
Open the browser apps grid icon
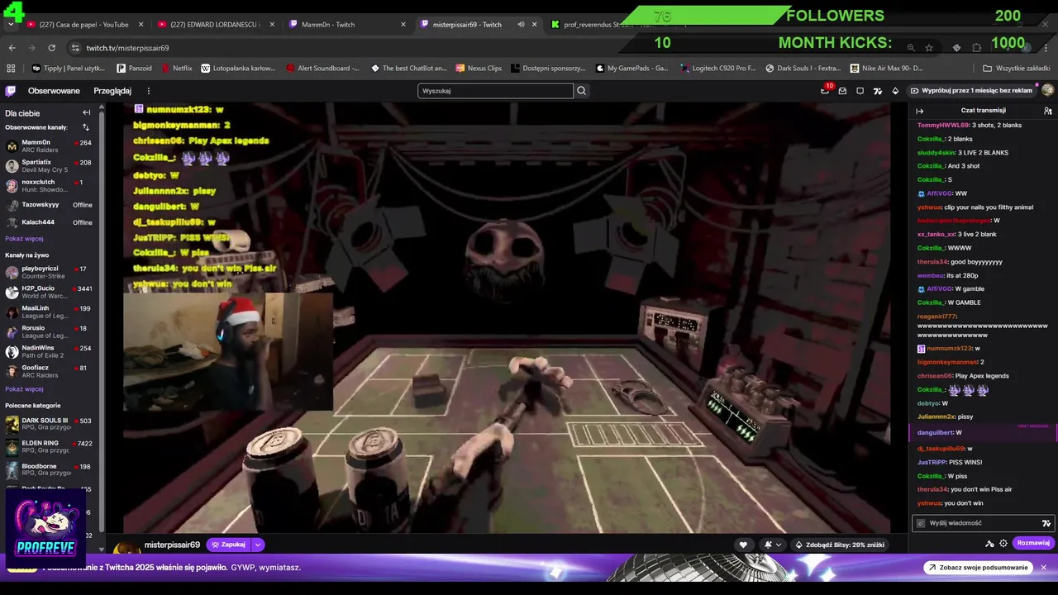coord(11,69)
